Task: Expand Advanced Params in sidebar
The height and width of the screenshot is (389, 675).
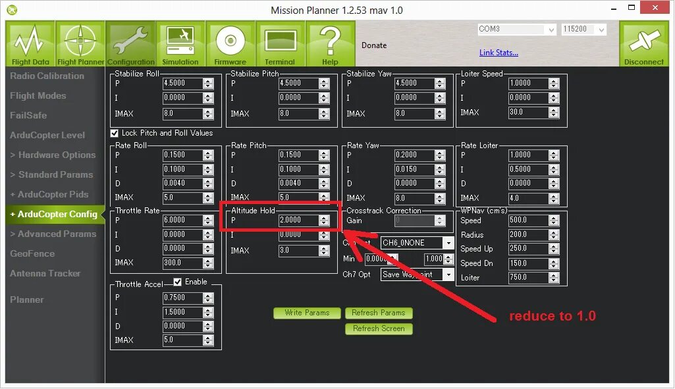Action: 53,234
